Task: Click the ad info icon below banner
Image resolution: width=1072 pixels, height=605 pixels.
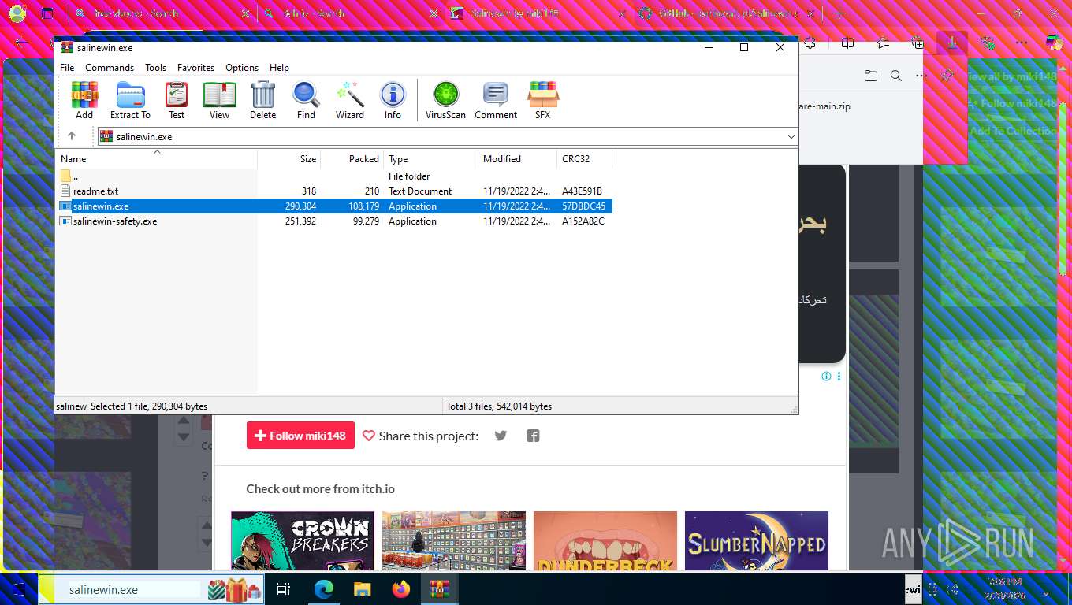Action: [x=826, y=376]
